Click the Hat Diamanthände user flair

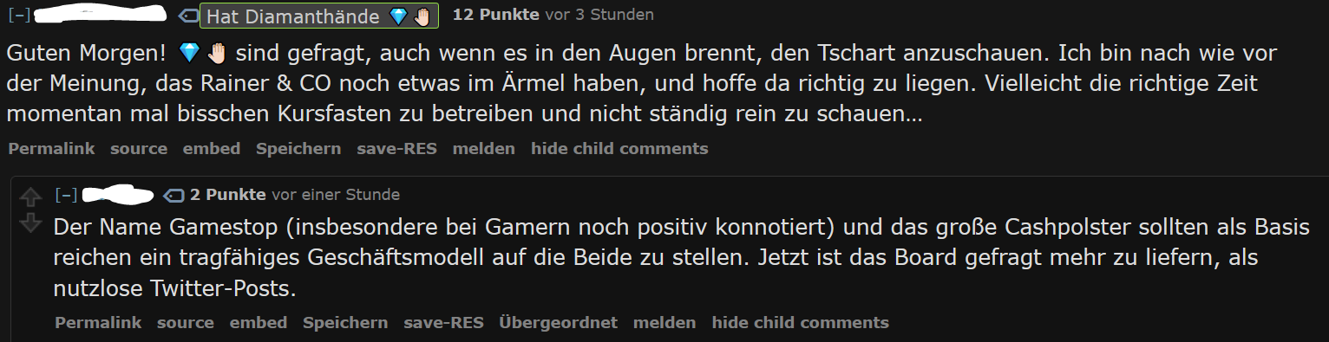(319, 16)
